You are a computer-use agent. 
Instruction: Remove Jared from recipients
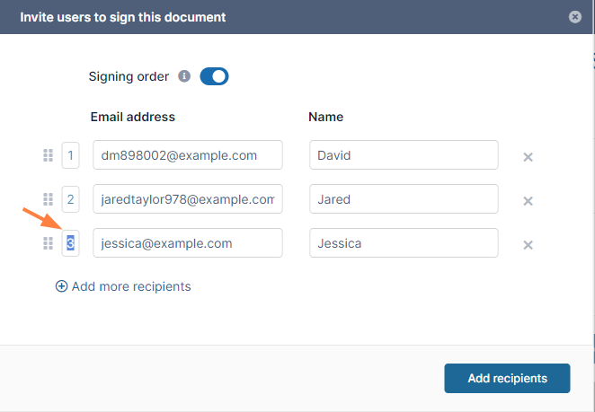coord(528,201)
